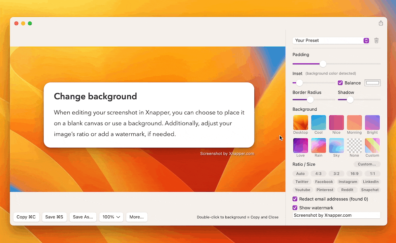Select the Cool background swatch
This screenshot has width=396, height=243.
[318, 122]
